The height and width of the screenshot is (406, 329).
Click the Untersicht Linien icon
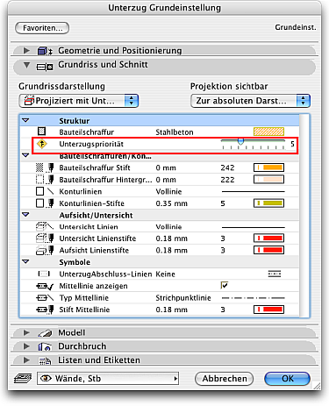click(45, 226)
